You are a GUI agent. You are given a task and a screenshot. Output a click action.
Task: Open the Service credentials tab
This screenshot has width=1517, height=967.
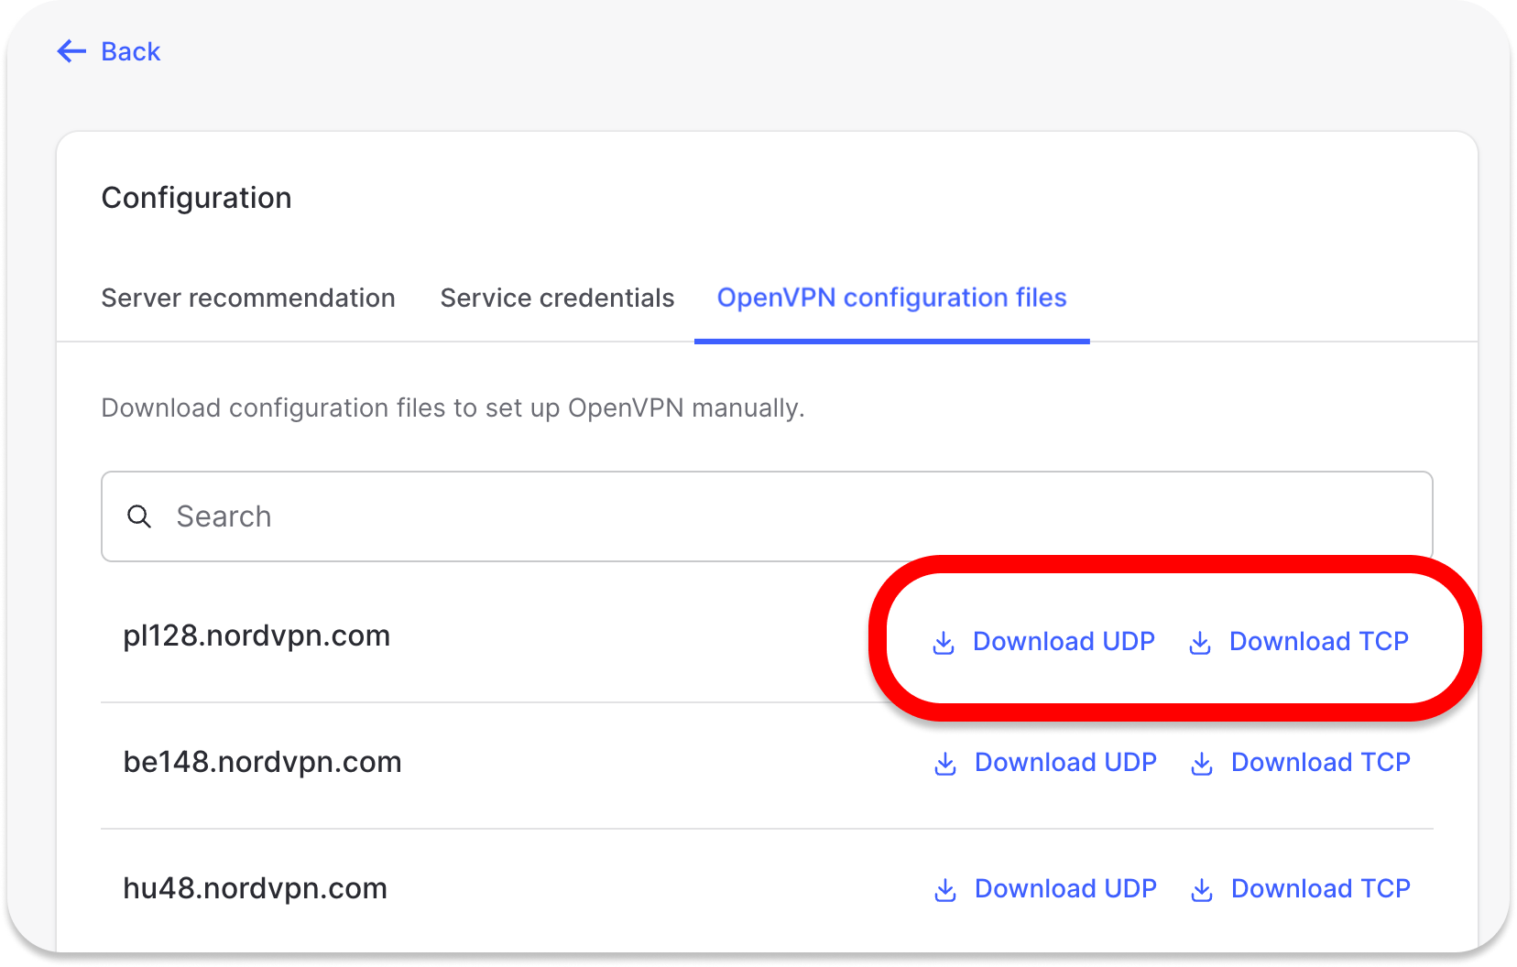point(557,298)
